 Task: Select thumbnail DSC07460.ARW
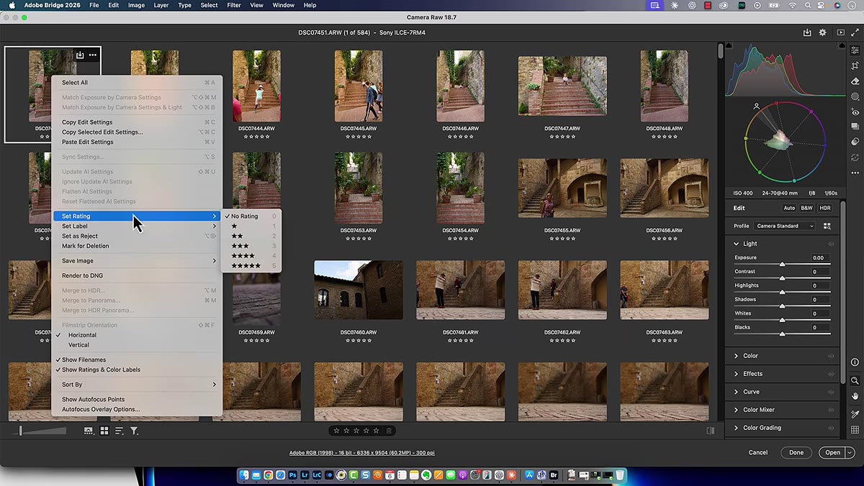(359, 290)
